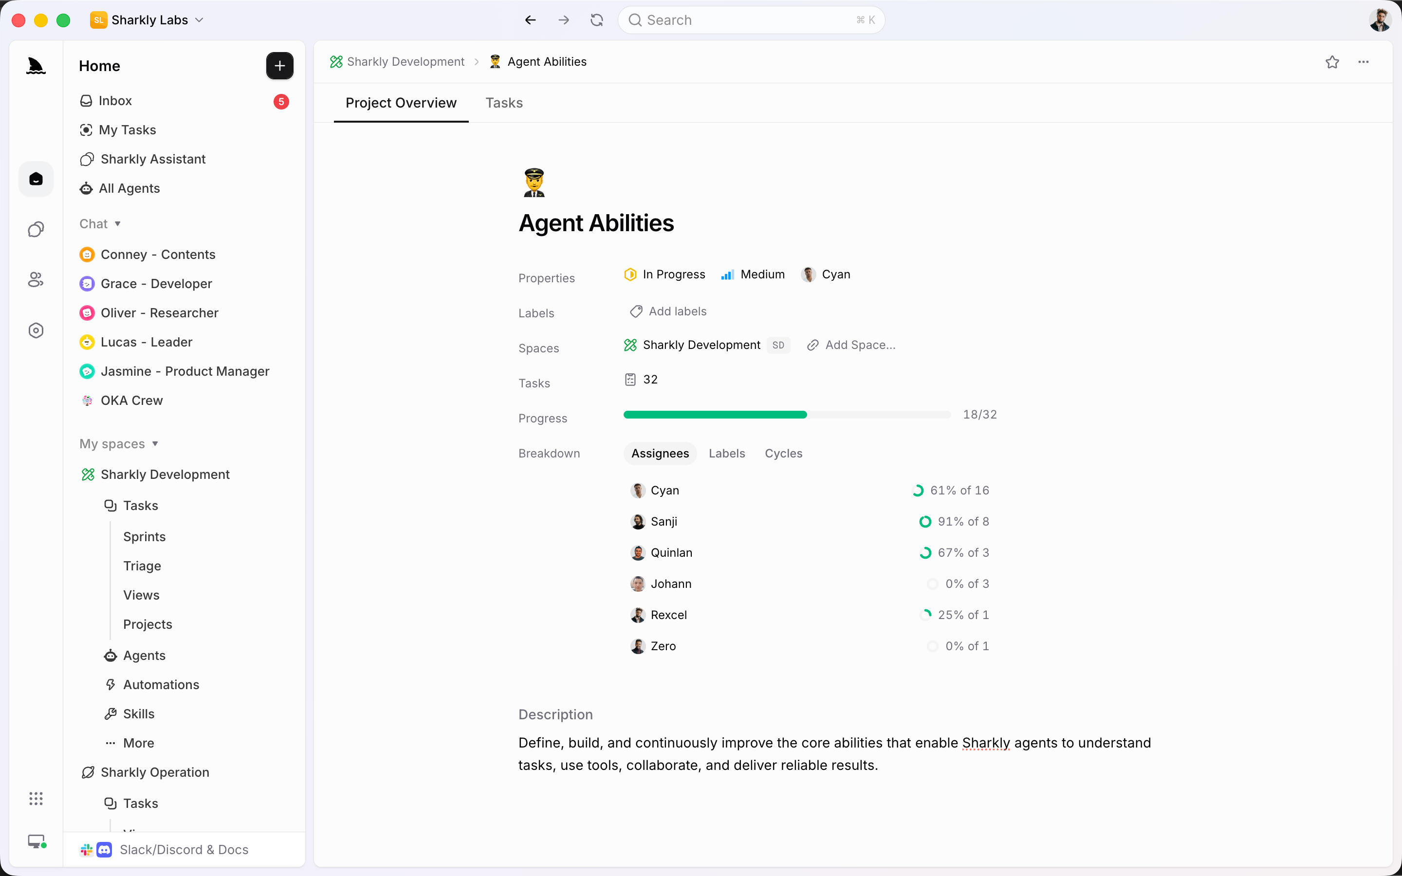1402x876 pixels.
Task: Click Sharkly Development breadcrumb link
Action: [x=397, y=62]
